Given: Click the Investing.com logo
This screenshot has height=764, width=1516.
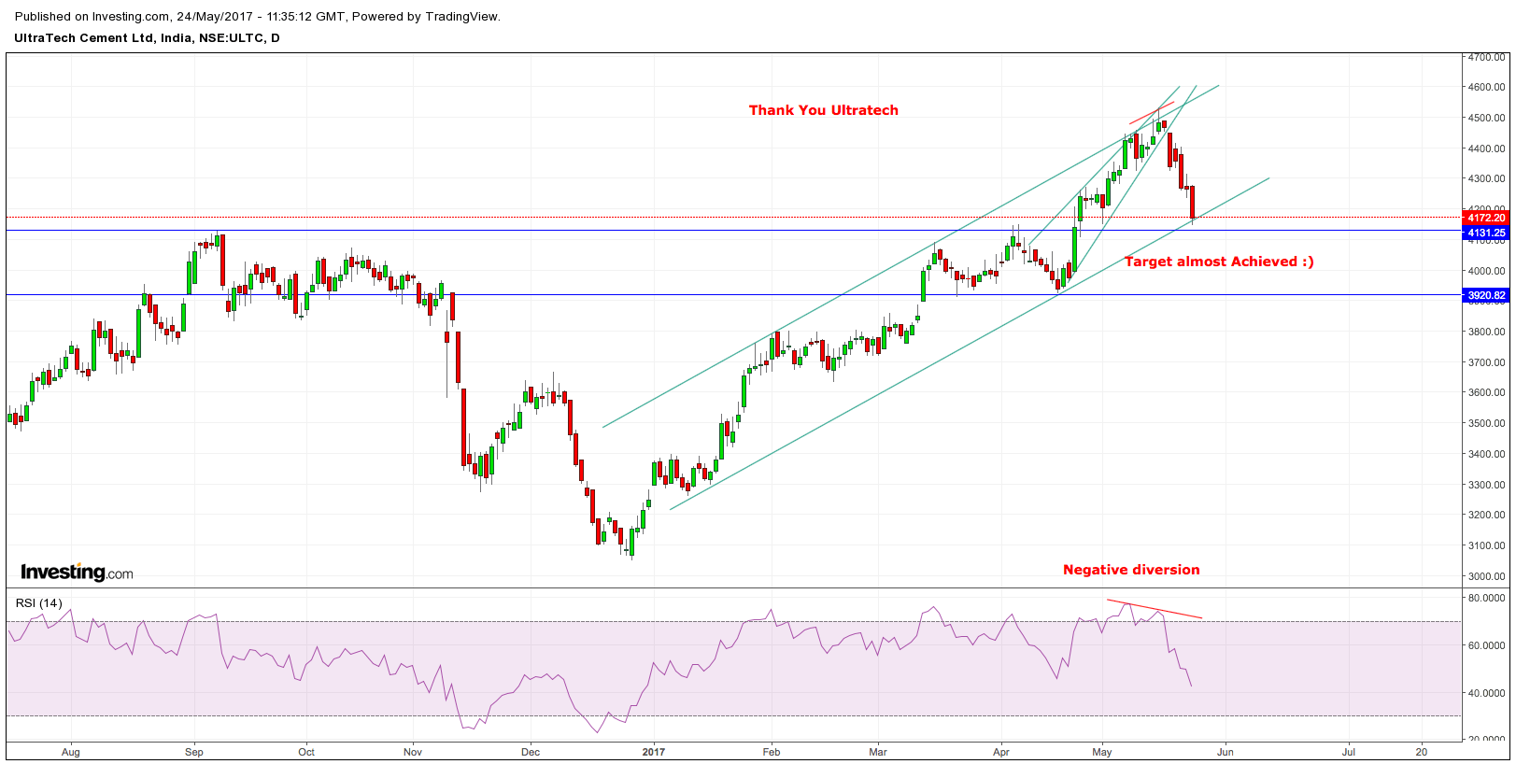Looking at the screenshot, I should (x=77, y=572).
